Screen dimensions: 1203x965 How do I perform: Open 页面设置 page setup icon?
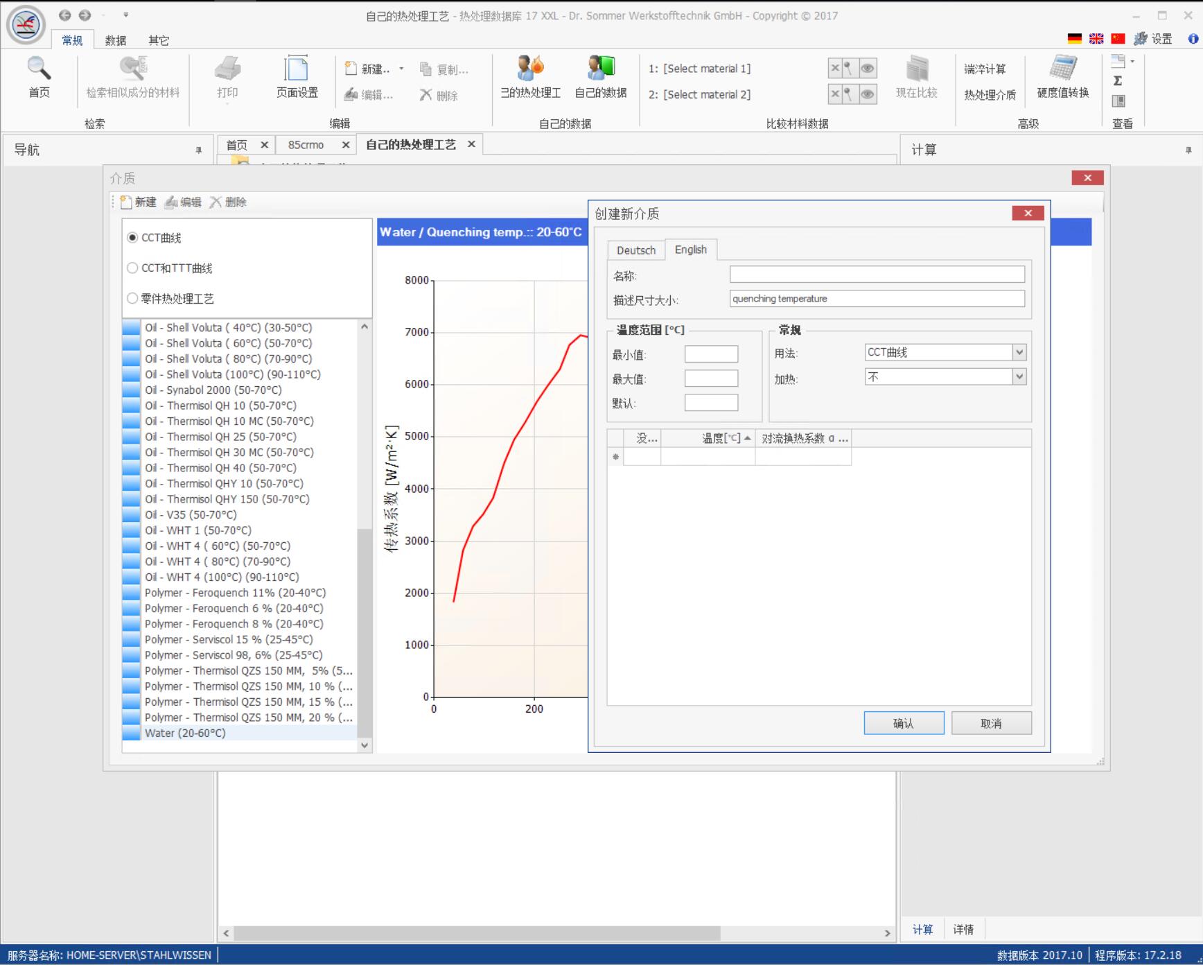click(x=297, y=69)
